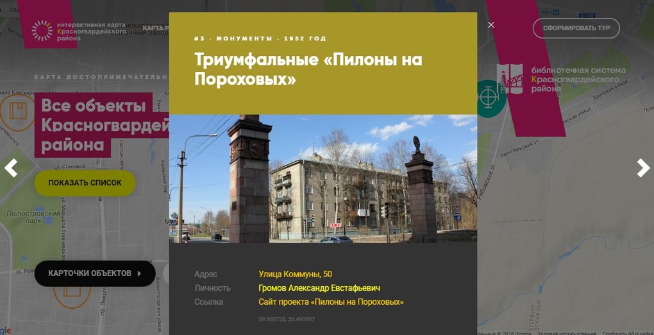The width and height of the screenshot is (654, 335).
Task: Click the 'Сформировать тур' button
Action: click(576, 28)
